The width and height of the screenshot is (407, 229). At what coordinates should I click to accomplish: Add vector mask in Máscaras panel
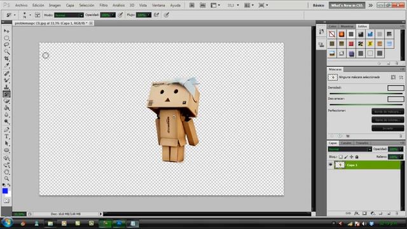click(x=401, y=78)
